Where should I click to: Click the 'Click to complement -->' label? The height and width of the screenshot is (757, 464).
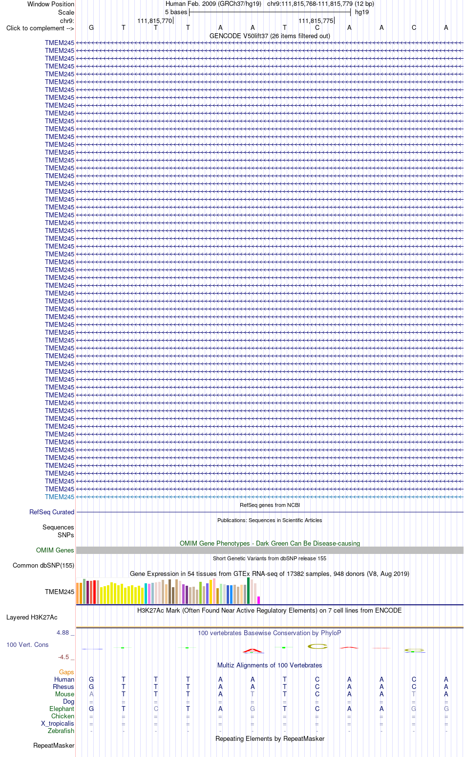point(40,28)
